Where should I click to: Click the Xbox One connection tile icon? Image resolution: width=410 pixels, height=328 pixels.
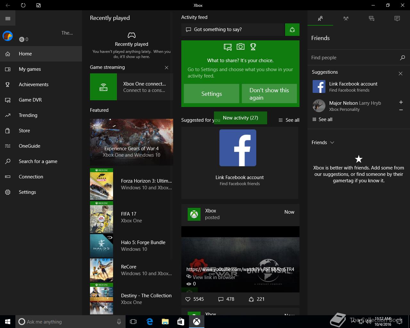tap(103, 87)
